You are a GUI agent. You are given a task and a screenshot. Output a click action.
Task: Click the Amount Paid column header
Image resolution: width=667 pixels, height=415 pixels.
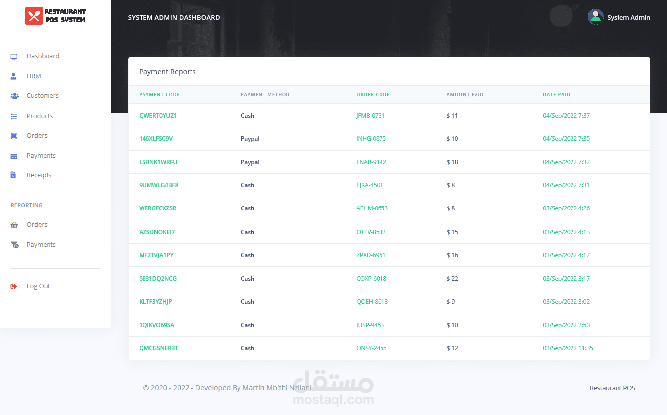coord(465,95)
